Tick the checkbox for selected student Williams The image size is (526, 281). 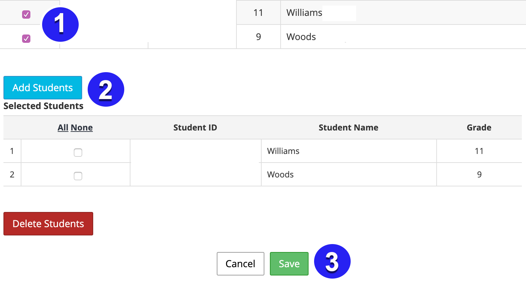click(78, 153)
